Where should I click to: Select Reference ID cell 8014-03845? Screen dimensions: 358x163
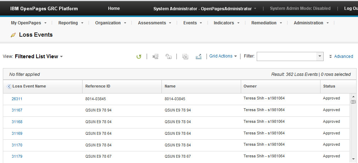pos(96,99)
